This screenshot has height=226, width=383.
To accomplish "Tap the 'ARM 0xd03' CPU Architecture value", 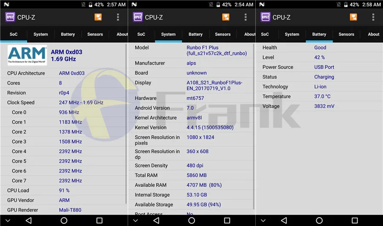I will tap(71, 73).
